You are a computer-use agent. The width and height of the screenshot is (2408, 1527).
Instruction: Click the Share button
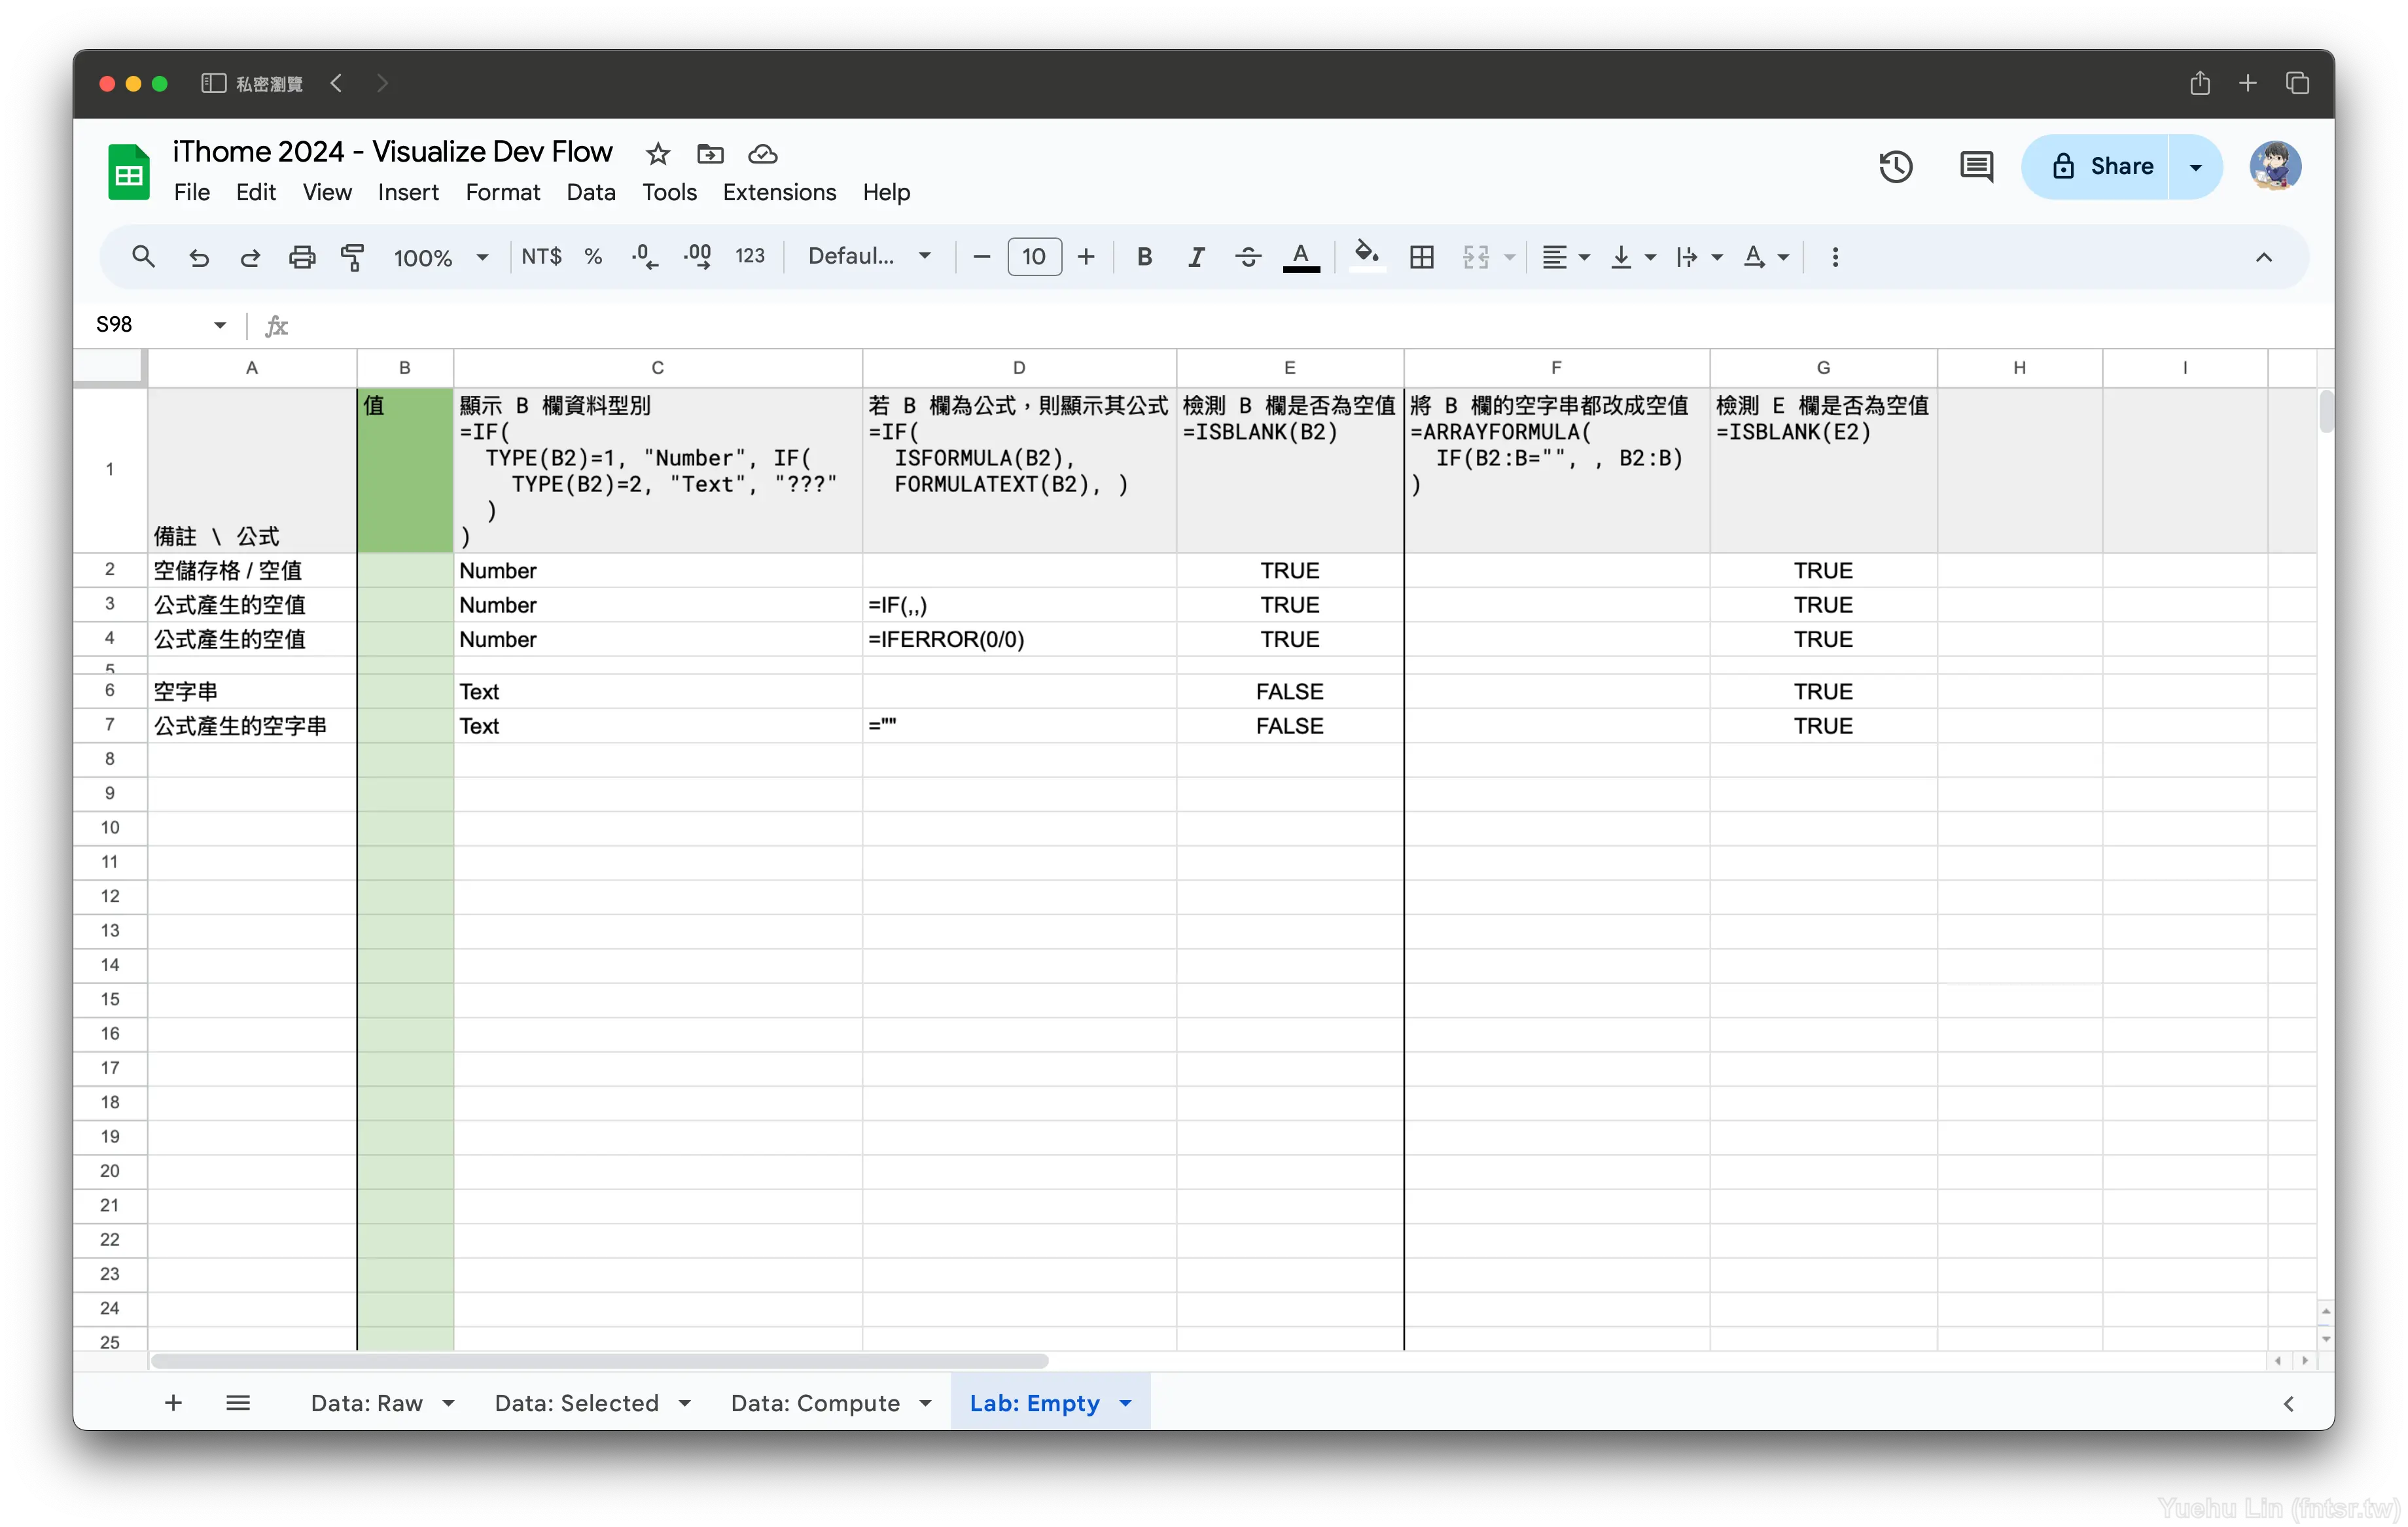(x=2096, y=166)
